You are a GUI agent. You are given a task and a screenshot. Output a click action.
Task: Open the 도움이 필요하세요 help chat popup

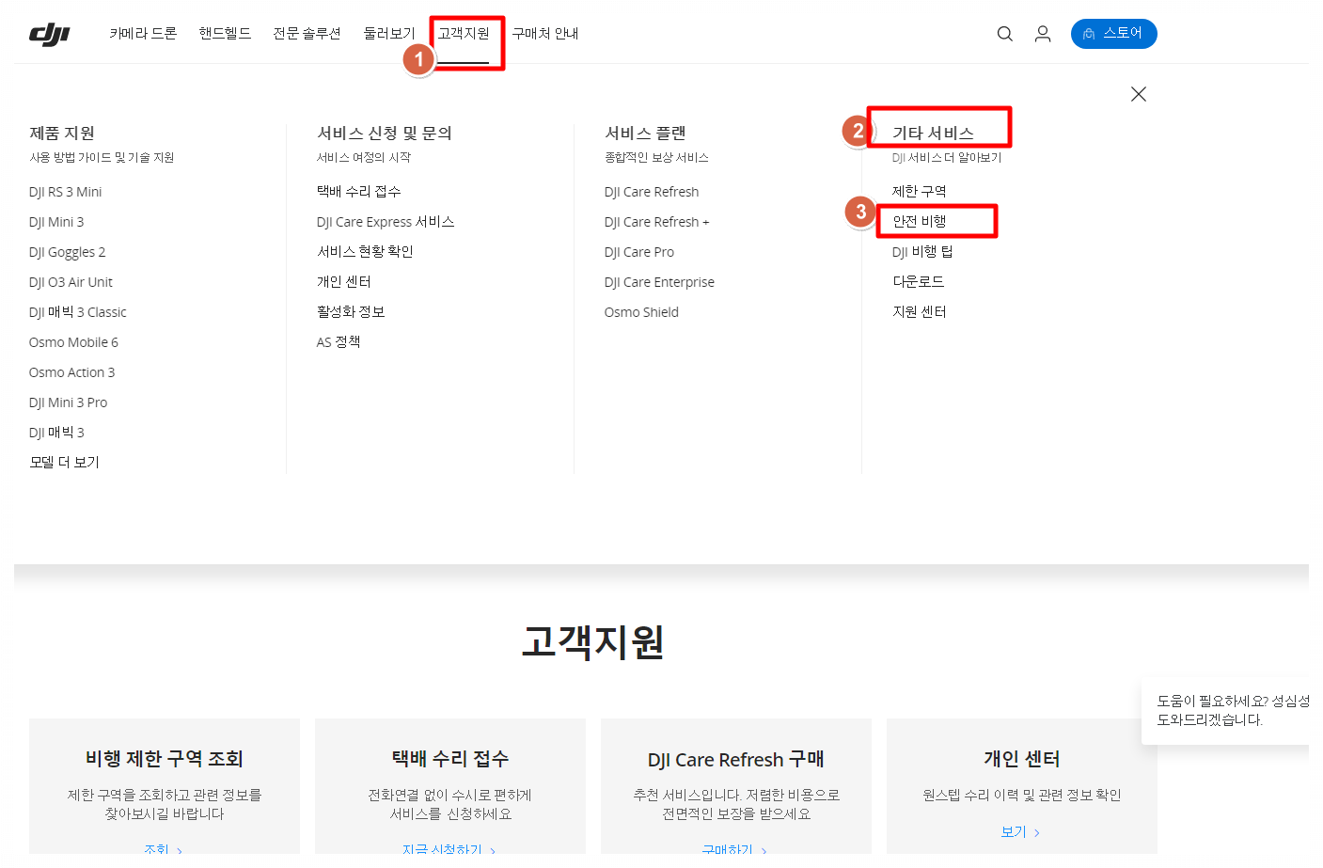click(1225, 711)
